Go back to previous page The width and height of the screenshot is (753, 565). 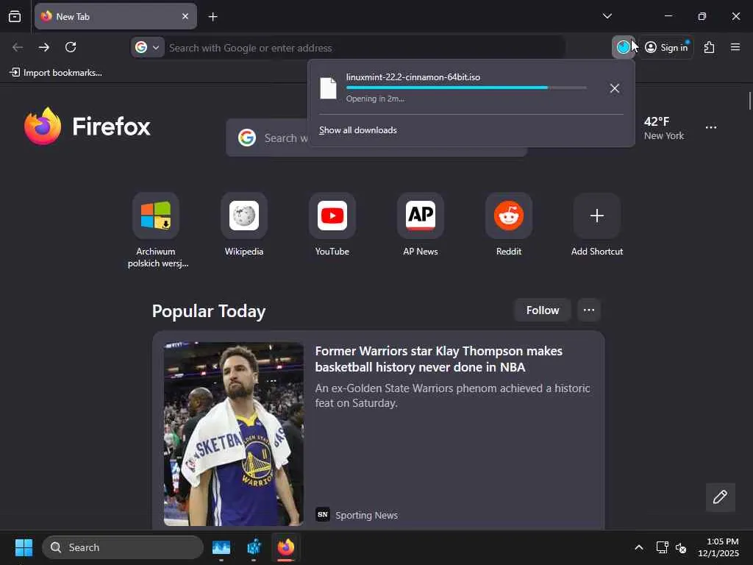[x=18, y=47]
